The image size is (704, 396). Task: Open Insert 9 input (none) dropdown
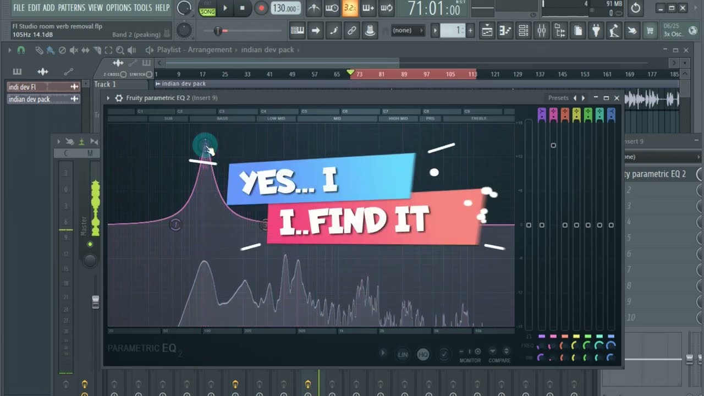(663, 157)
